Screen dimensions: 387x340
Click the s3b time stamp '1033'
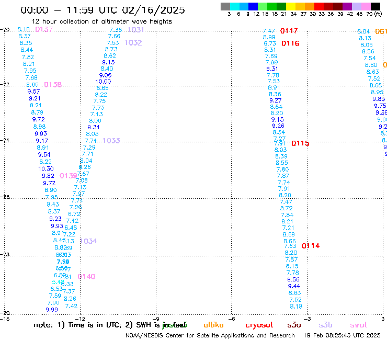coord(111,141)
